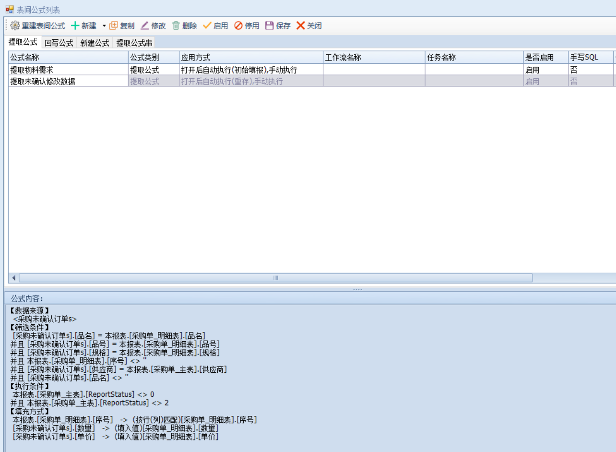Click the 停用 disable icon
This screenshot has width=616, height=452.
[238, 26]
